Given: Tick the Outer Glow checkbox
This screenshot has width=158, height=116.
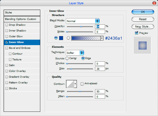Looking at the screenshot, I should pos(7,36).
